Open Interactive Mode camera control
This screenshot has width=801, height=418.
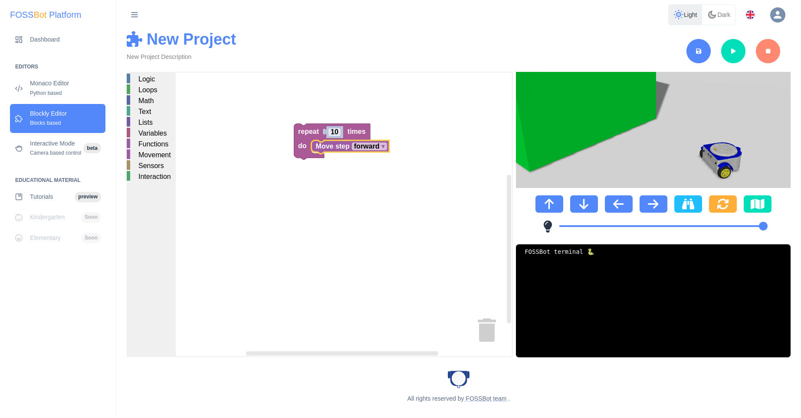click(52, 148)
